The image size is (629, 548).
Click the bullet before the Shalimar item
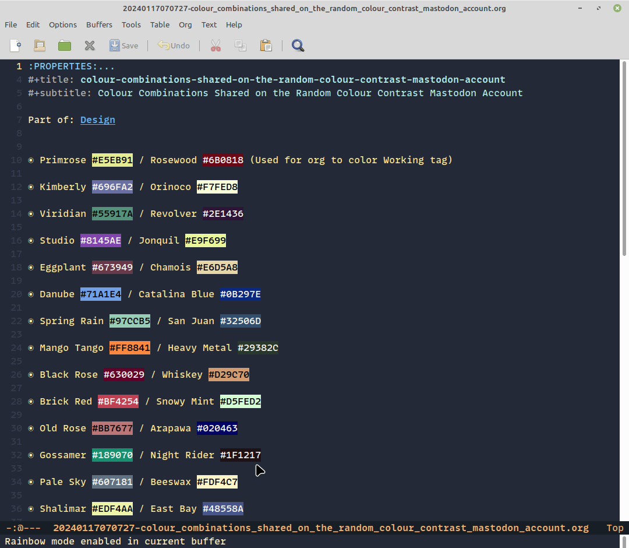(x=31, y=509)
